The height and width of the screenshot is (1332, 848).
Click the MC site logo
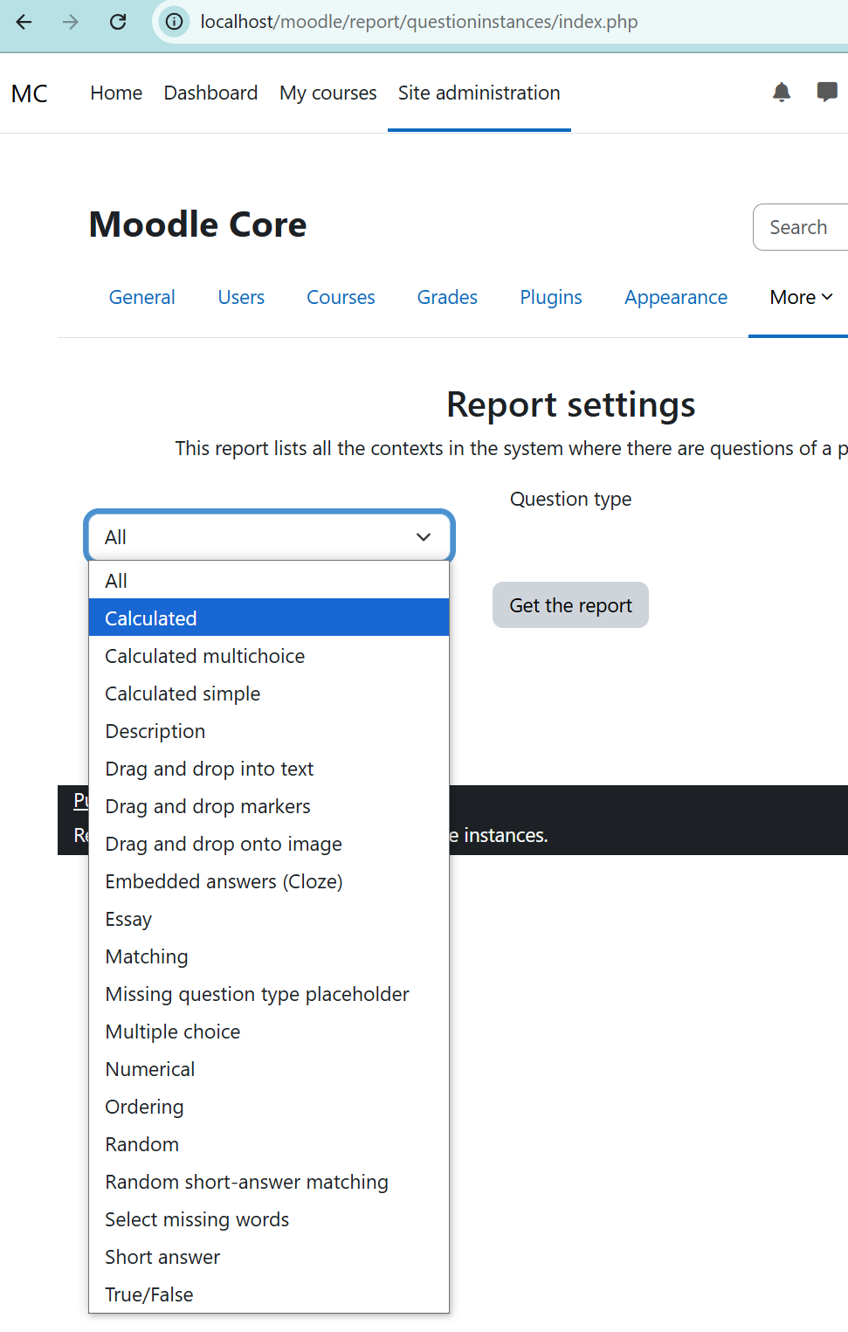(x=30, y=93)
